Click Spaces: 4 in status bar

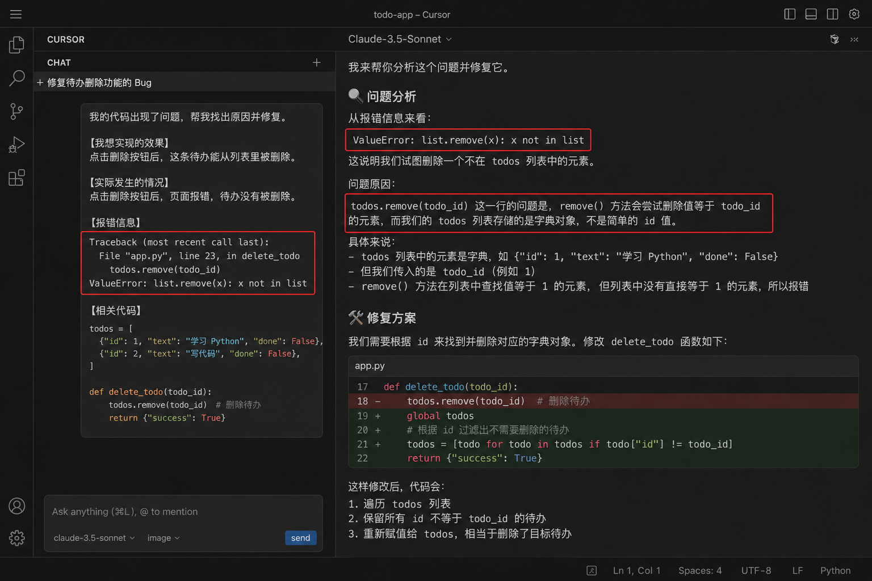(x=700, y=570)
